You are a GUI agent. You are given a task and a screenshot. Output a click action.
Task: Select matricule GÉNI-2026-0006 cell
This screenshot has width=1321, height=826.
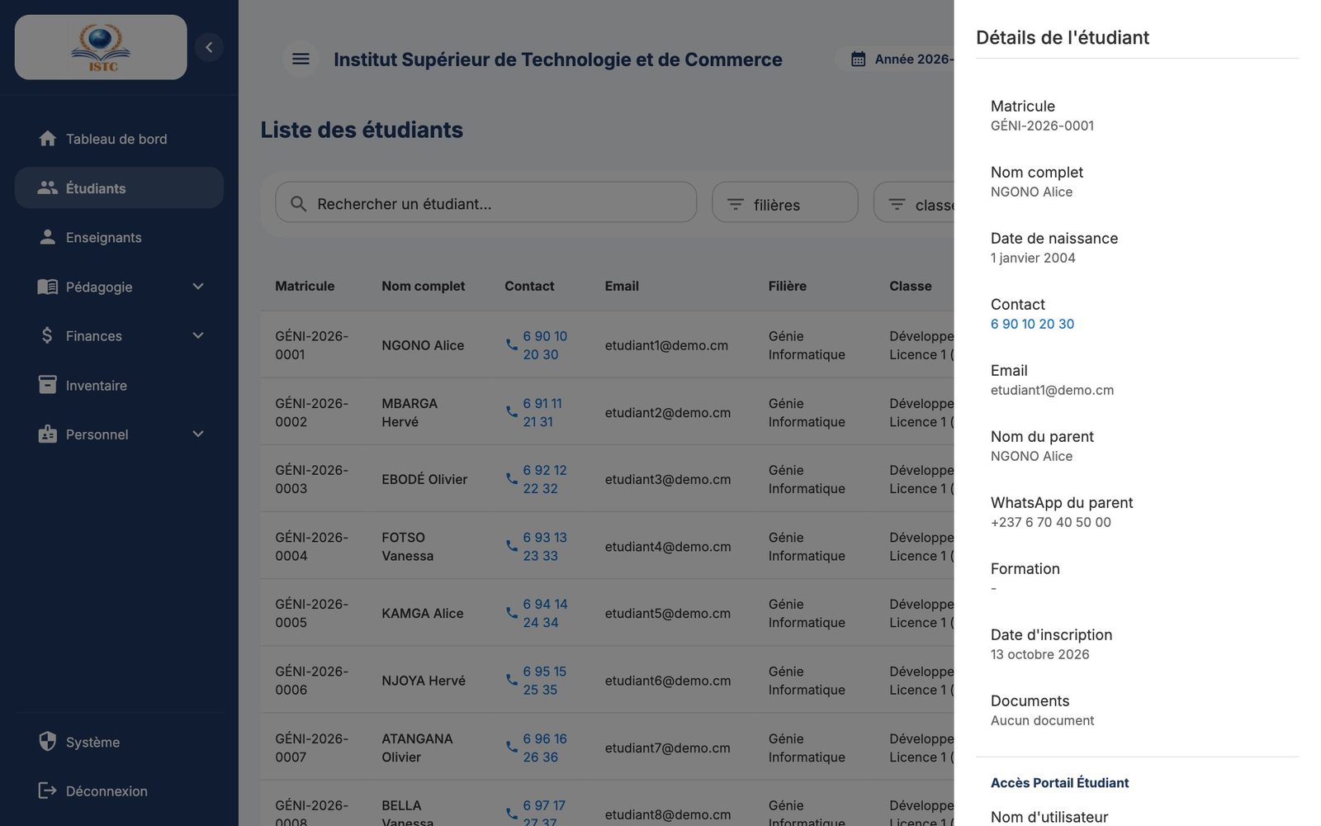[312, 681]
